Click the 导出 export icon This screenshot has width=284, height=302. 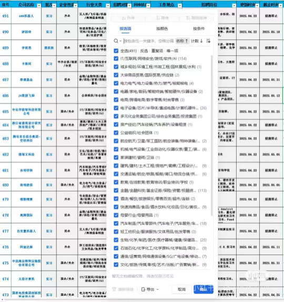(x=143, y=289)
